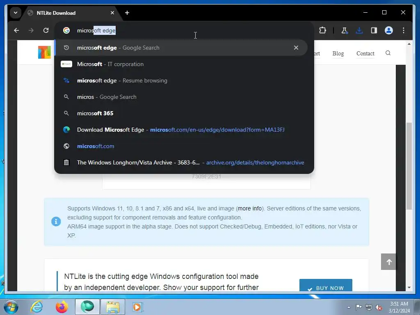Open the Windows Start menu
The height and width of the screenshot is (315, 420).
(x=11, y=307)
